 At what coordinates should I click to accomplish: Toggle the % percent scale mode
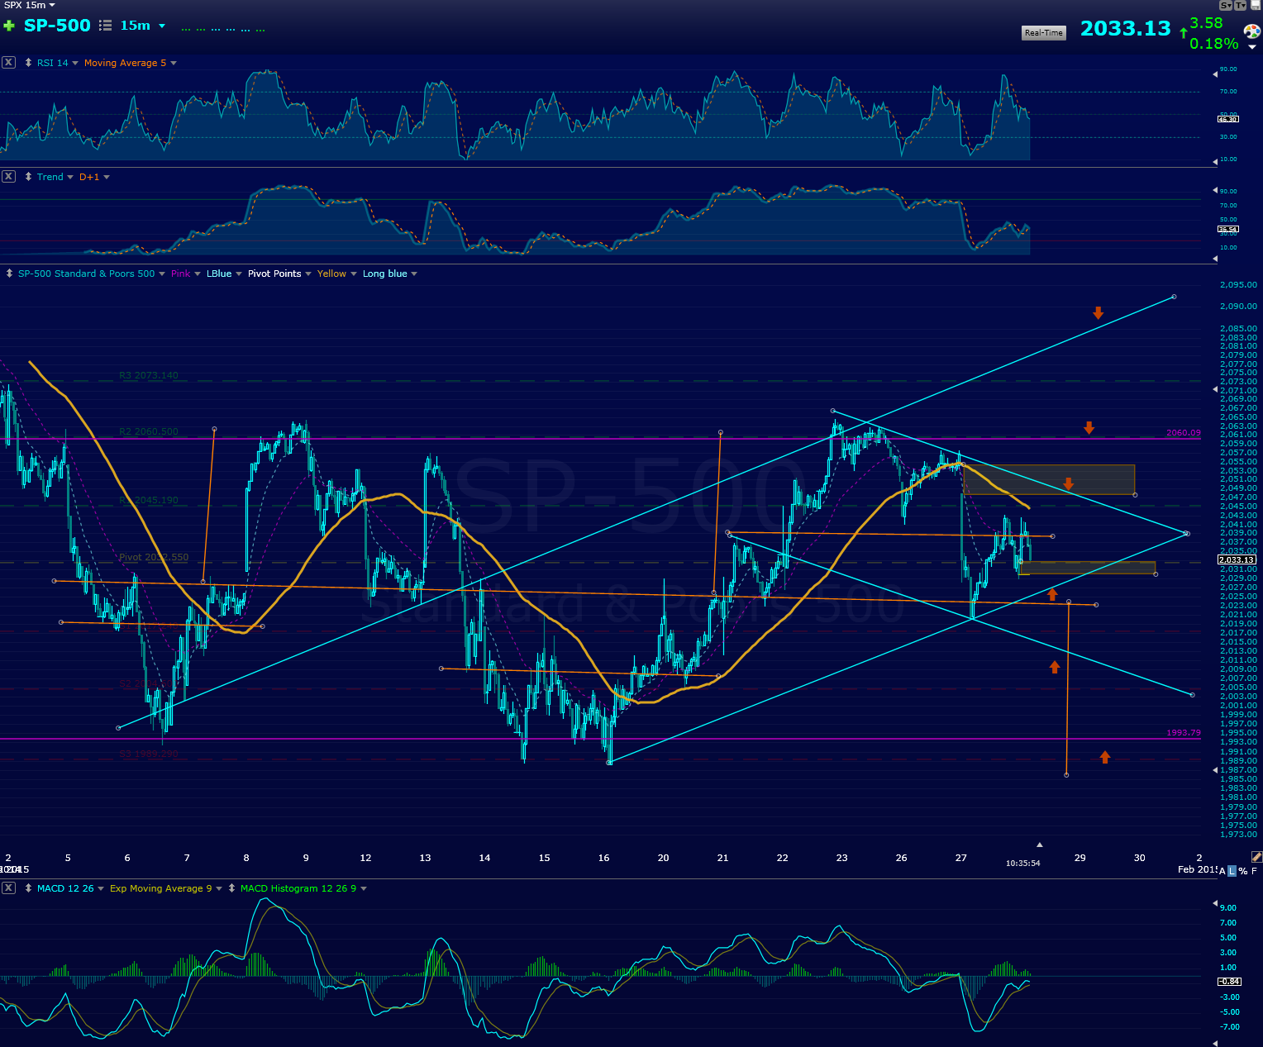[1243, 871]
